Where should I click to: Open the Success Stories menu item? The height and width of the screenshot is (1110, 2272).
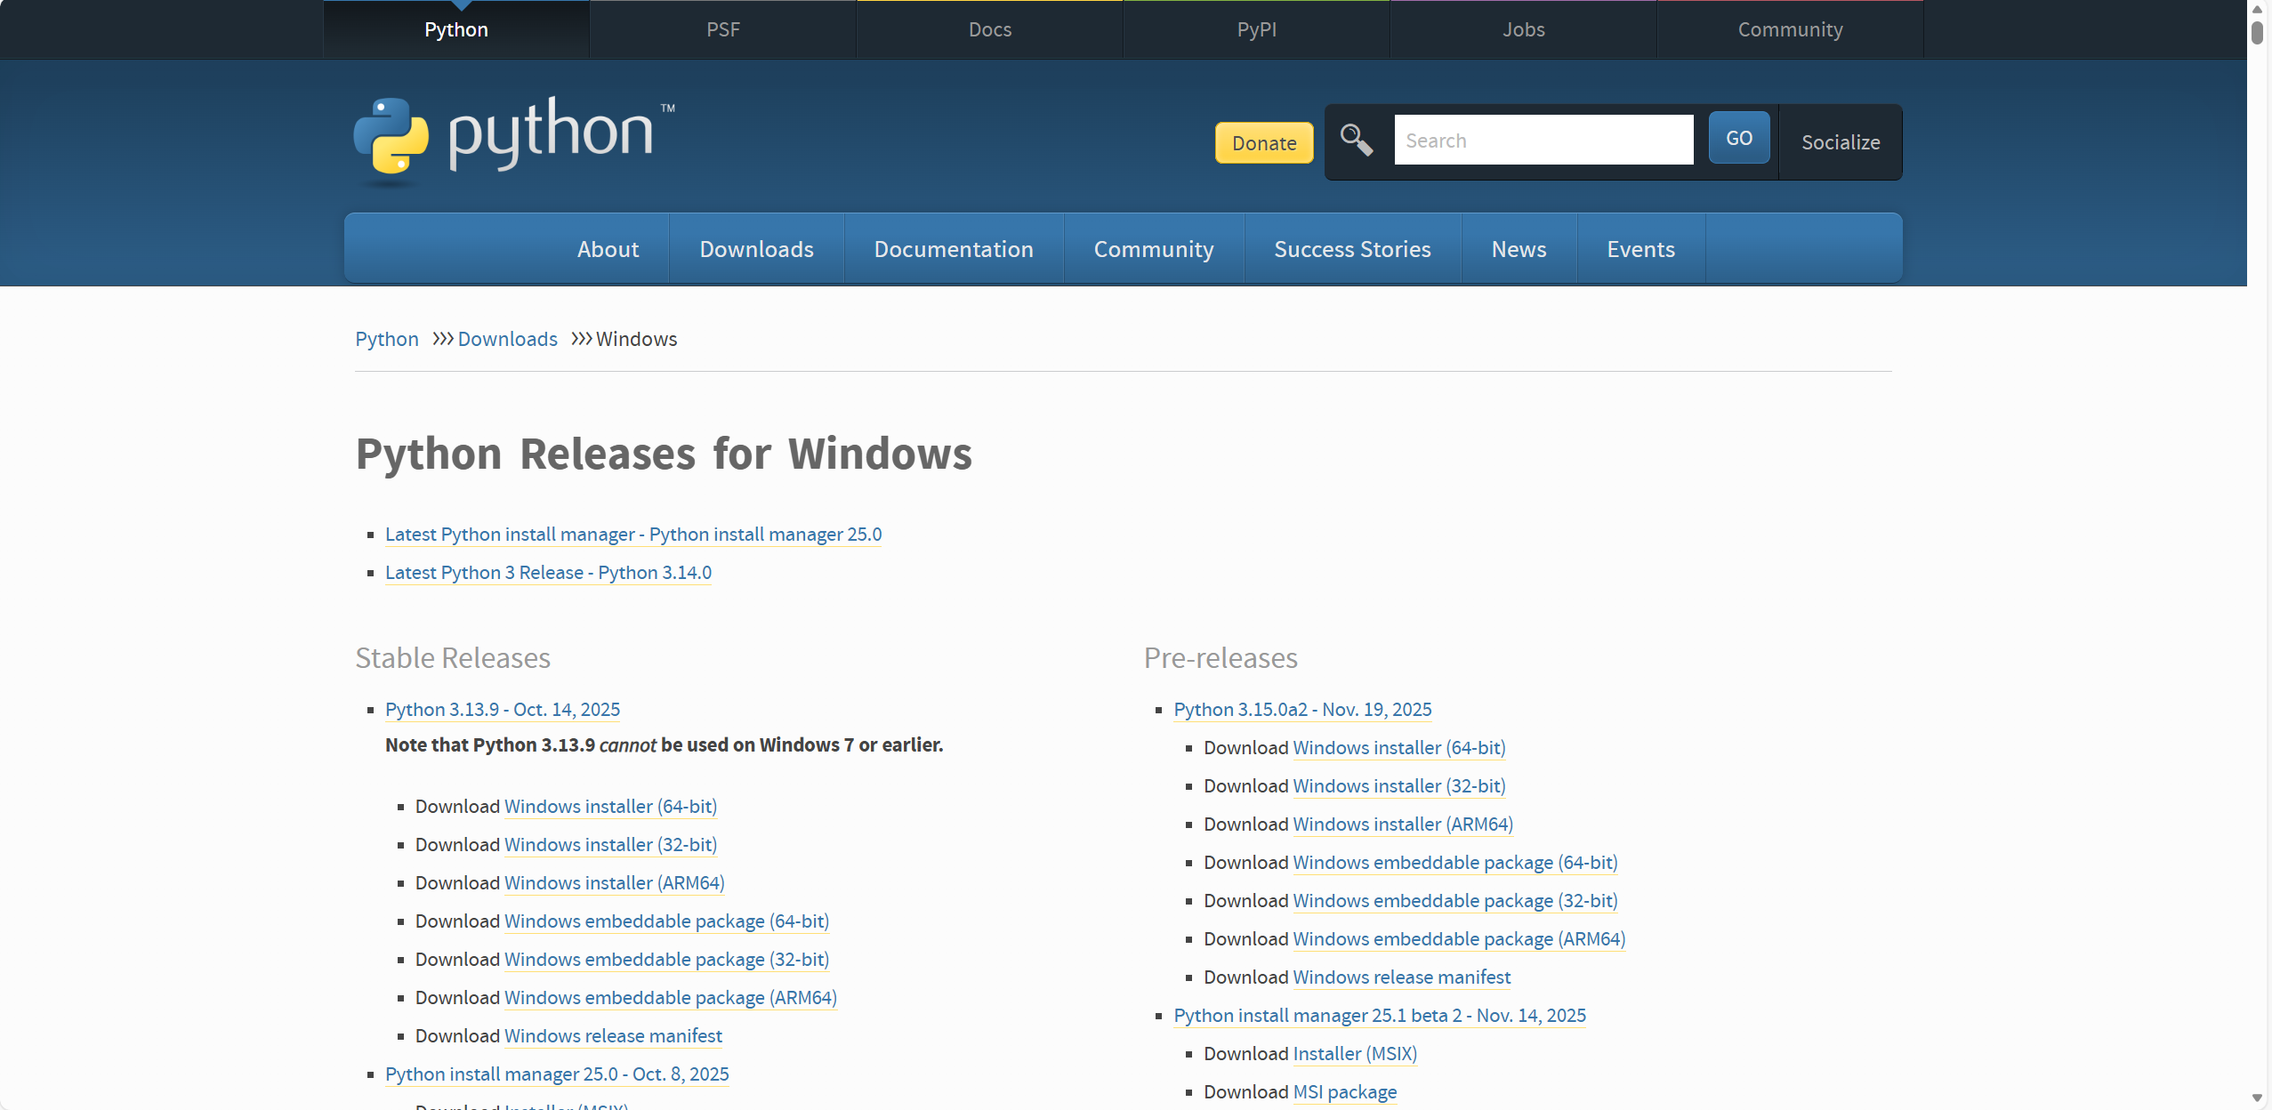pyautogui.click(x=1351, y=249)
